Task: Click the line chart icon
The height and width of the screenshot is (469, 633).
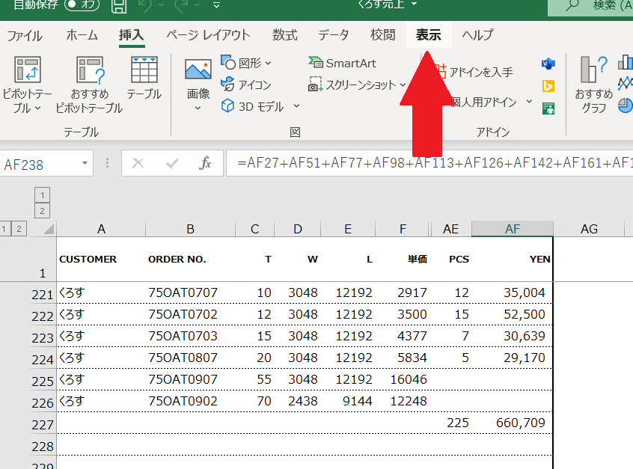Action: [626, 84]
